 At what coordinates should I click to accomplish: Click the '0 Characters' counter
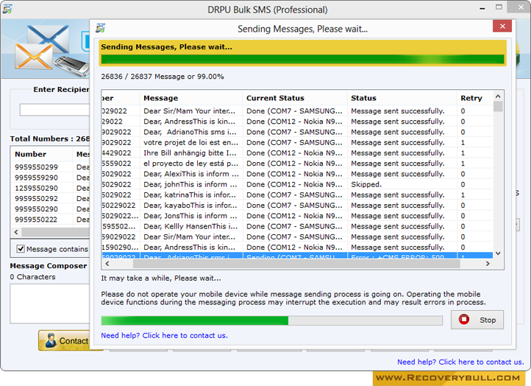point(32,277)
